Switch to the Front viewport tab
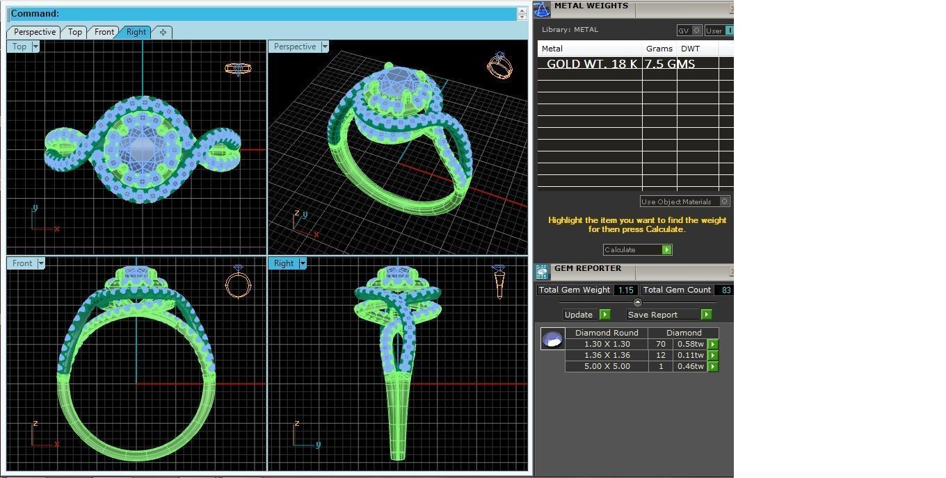The height and width of the screenshot is (478, 946). coord(104,32)
